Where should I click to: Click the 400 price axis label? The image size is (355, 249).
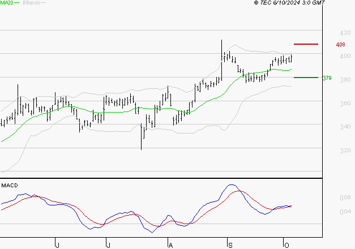point(345,56)
